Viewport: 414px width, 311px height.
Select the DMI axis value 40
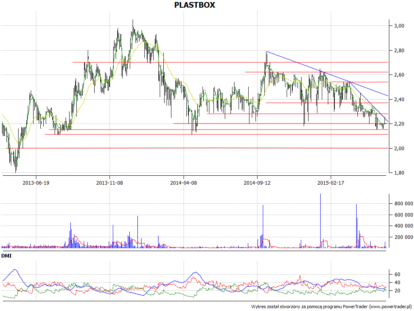point(397,283)
